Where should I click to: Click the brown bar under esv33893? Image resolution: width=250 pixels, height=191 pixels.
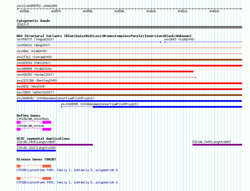[129, 95]
